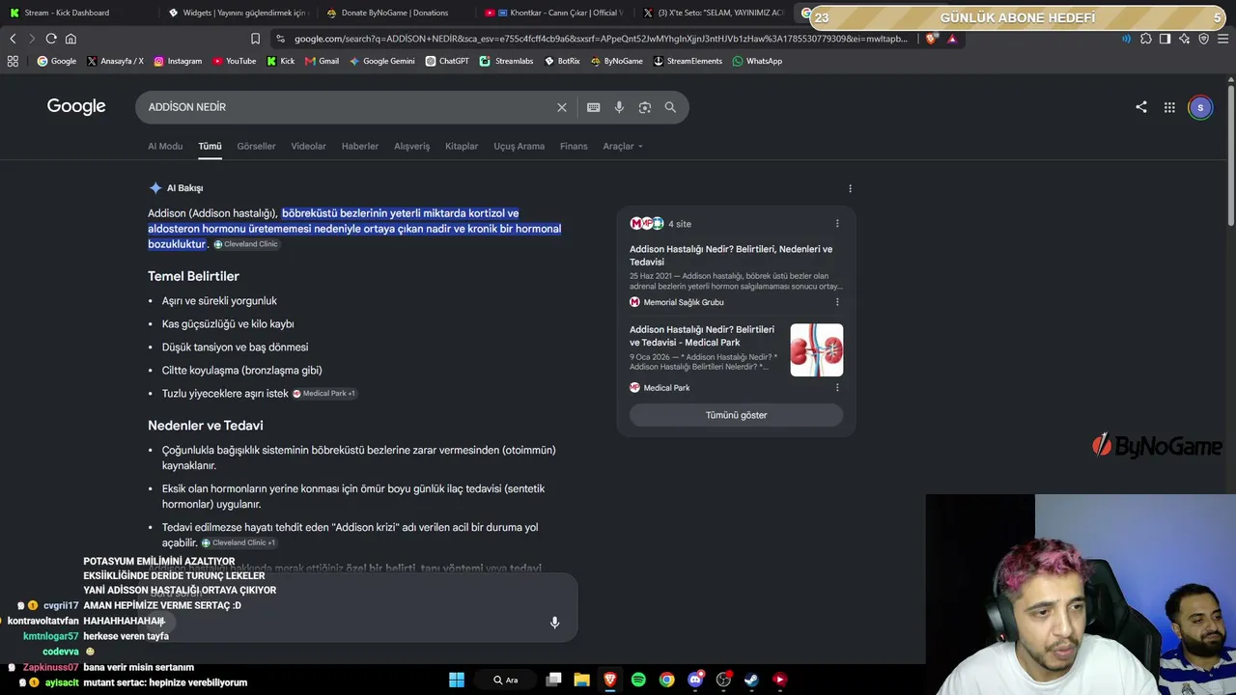Switch to the Widgets browser tab
Viewport: 1236px width, 695px height.
(x=237, y=13)
